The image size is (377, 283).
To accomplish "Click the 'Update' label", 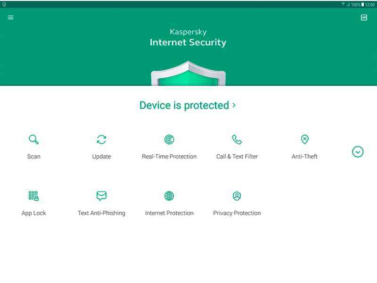I will click(x=101, y=157).
